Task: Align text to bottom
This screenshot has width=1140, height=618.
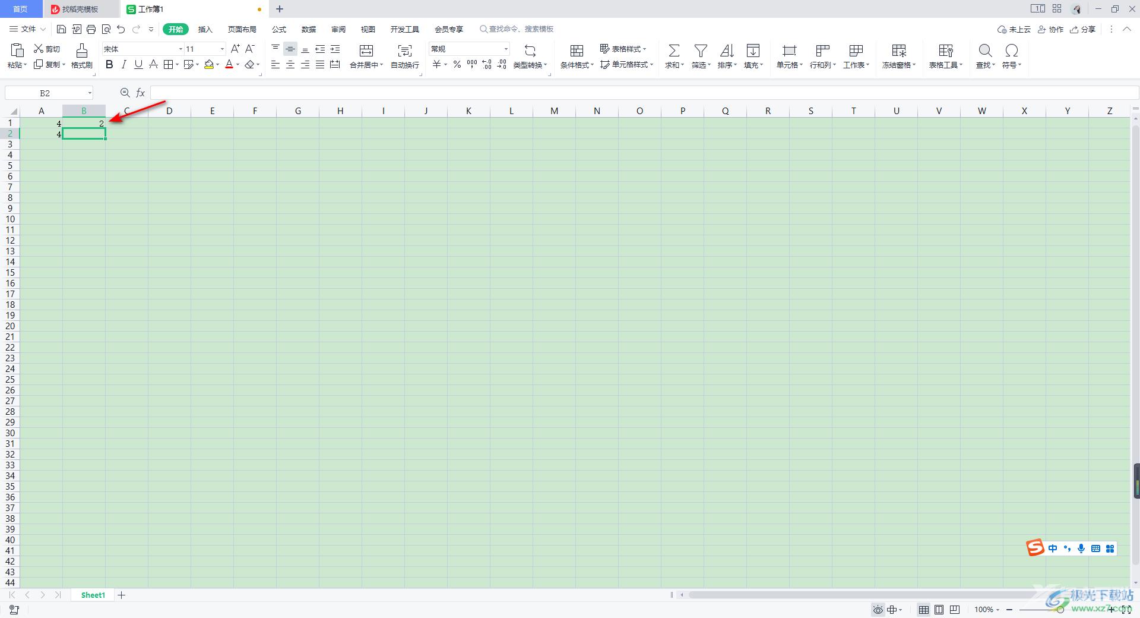Action: 305,49
